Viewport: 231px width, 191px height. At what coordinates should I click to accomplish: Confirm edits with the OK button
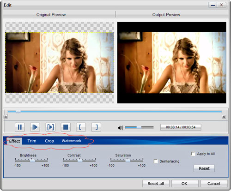184,184
